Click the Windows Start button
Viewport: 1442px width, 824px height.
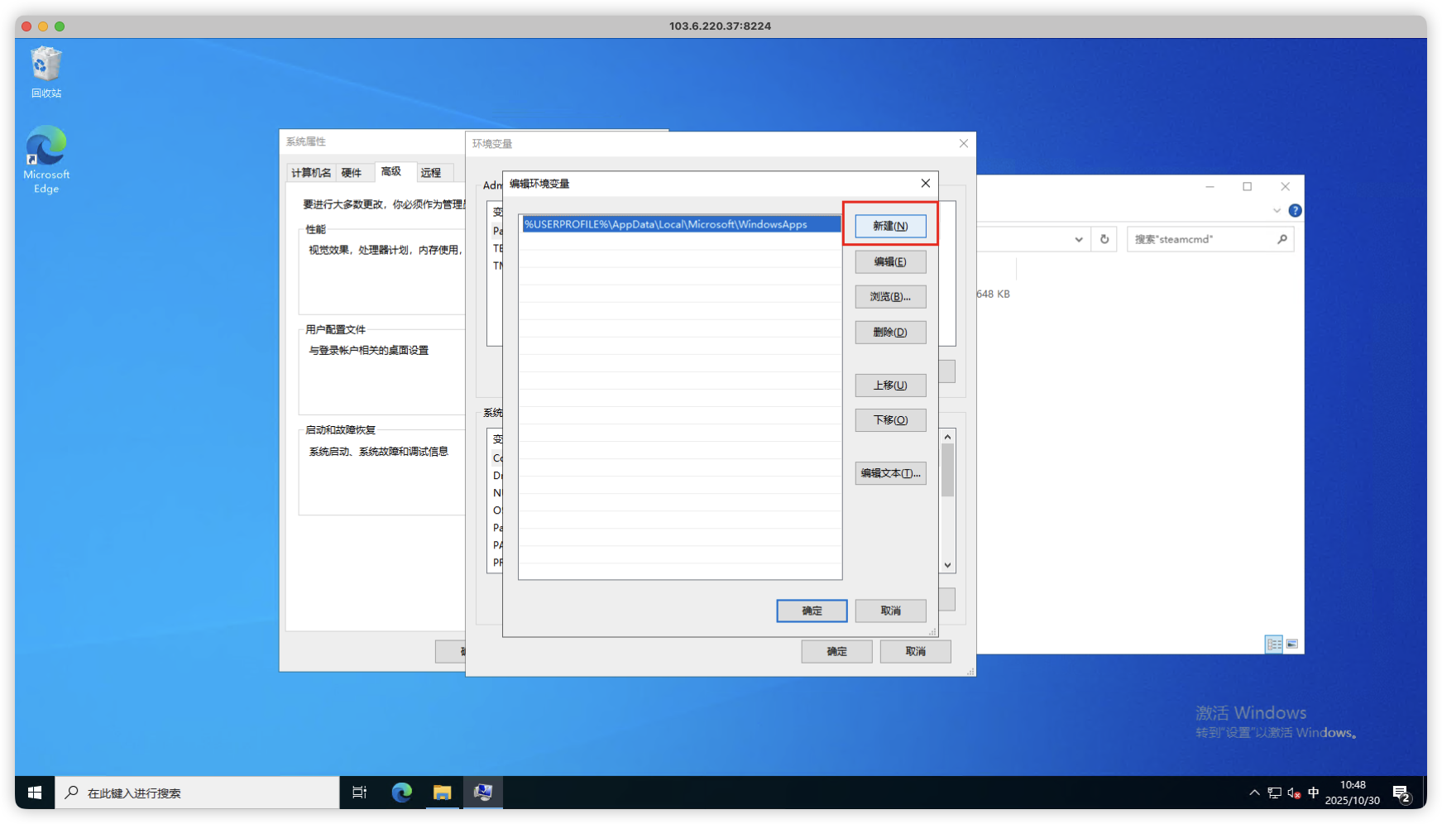pyautogui.click(x=35, y=793)
